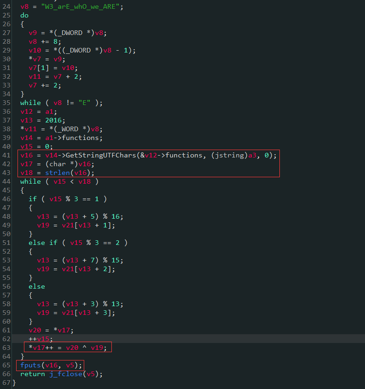Click the GetStringUTFChars function call
The height and width of the screenshot is (389, 365).
(x=101, y=155)
